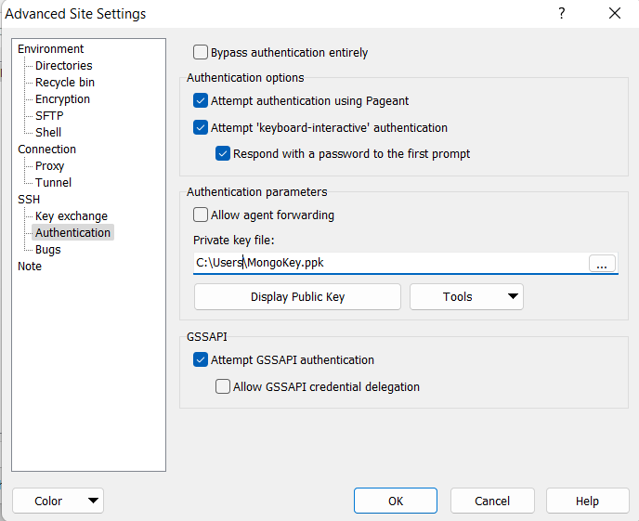Open the Tunnel settings page
This screenshot has height=521, width=639.
53,183
